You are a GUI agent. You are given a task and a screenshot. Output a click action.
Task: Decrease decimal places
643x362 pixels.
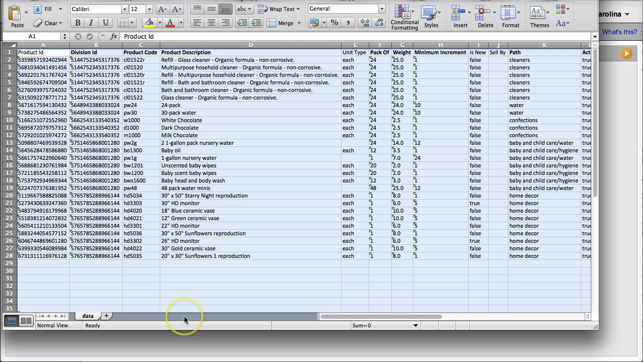point(379,23)
